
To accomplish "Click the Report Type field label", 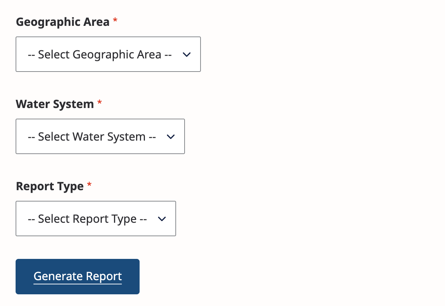I will click(50, 186).
